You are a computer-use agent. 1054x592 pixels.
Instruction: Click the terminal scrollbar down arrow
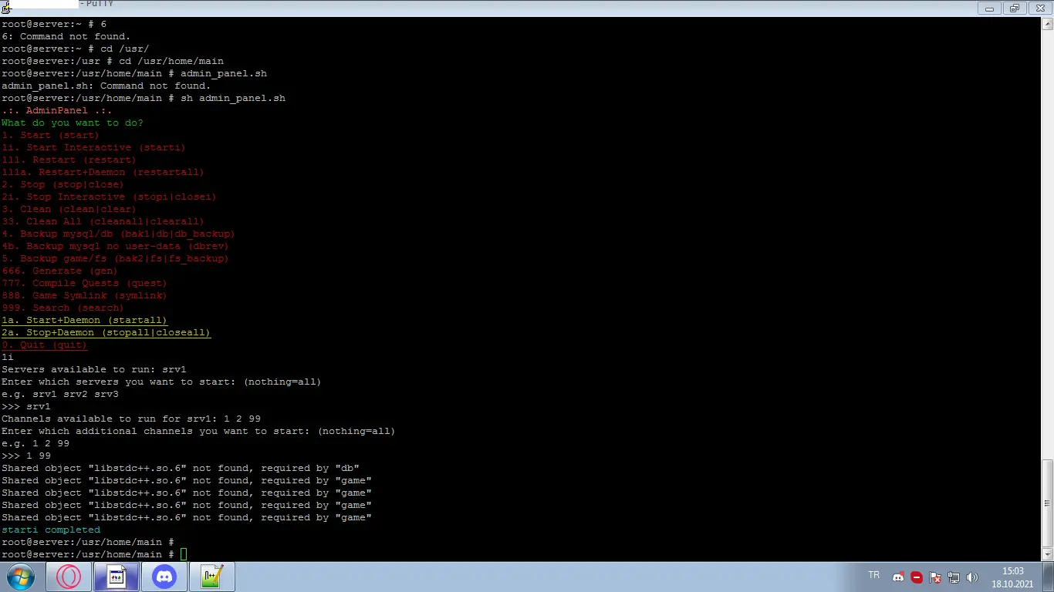pyautogui.click(x=1047, y=554)
